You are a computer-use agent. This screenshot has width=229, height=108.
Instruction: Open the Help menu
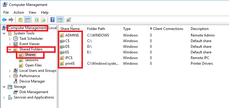(x=45, y=12)
